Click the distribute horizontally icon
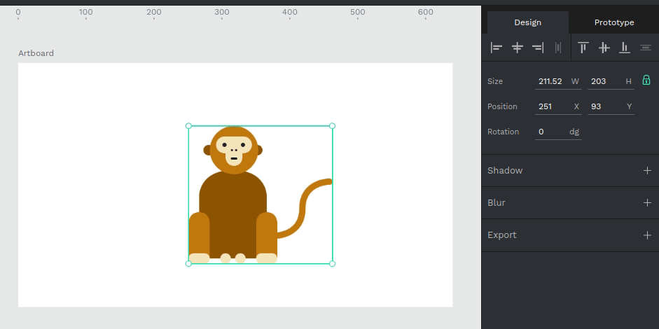Image resolution: width=659 pixels, height=329 pixels. coord(558,48)
